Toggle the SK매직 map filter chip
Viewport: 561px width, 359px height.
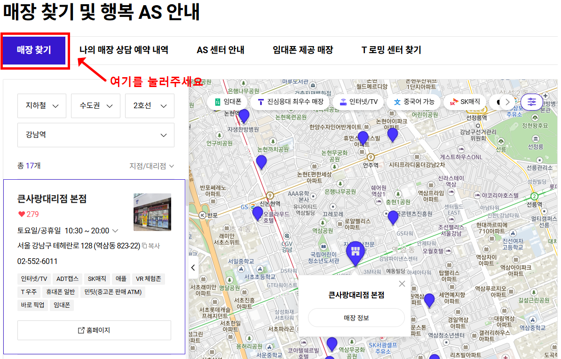(465, 102)
